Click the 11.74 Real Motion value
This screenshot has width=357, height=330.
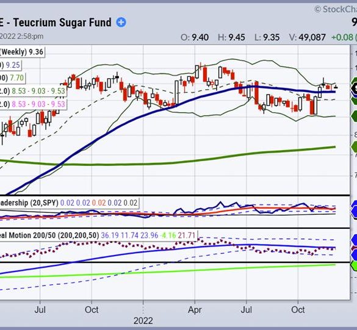pyautogui.click(x=129, y=235)
